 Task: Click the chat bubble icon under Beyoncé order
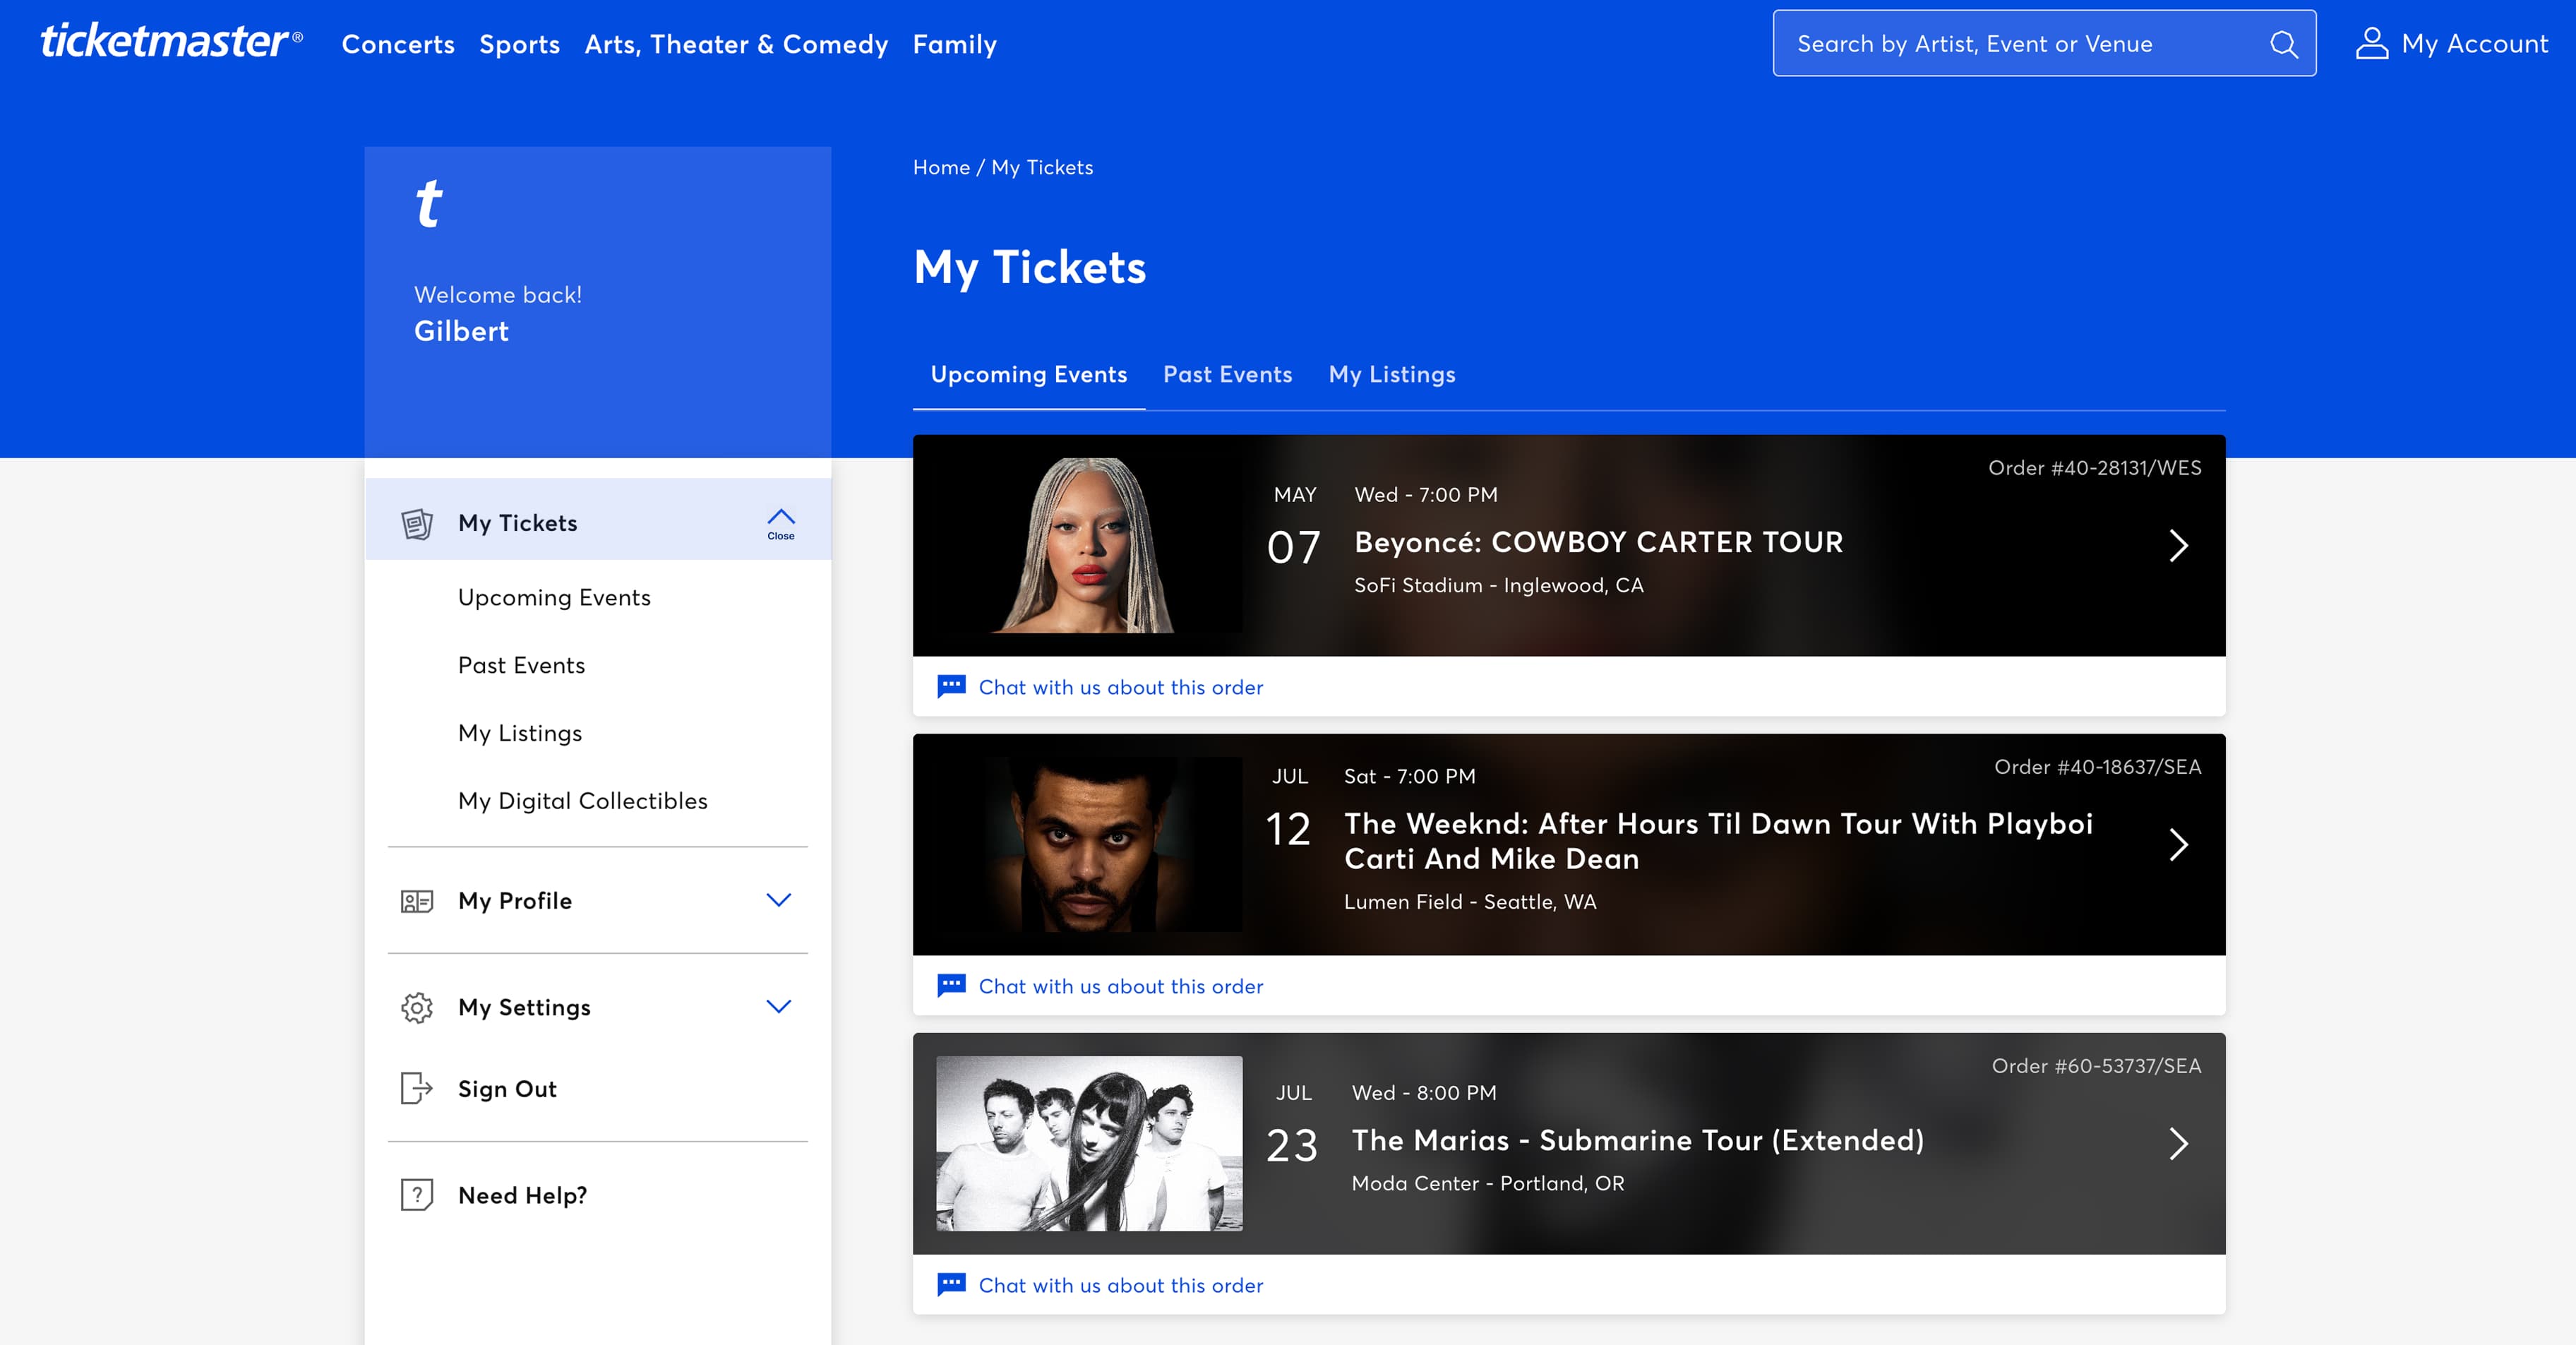click(951, 687)
